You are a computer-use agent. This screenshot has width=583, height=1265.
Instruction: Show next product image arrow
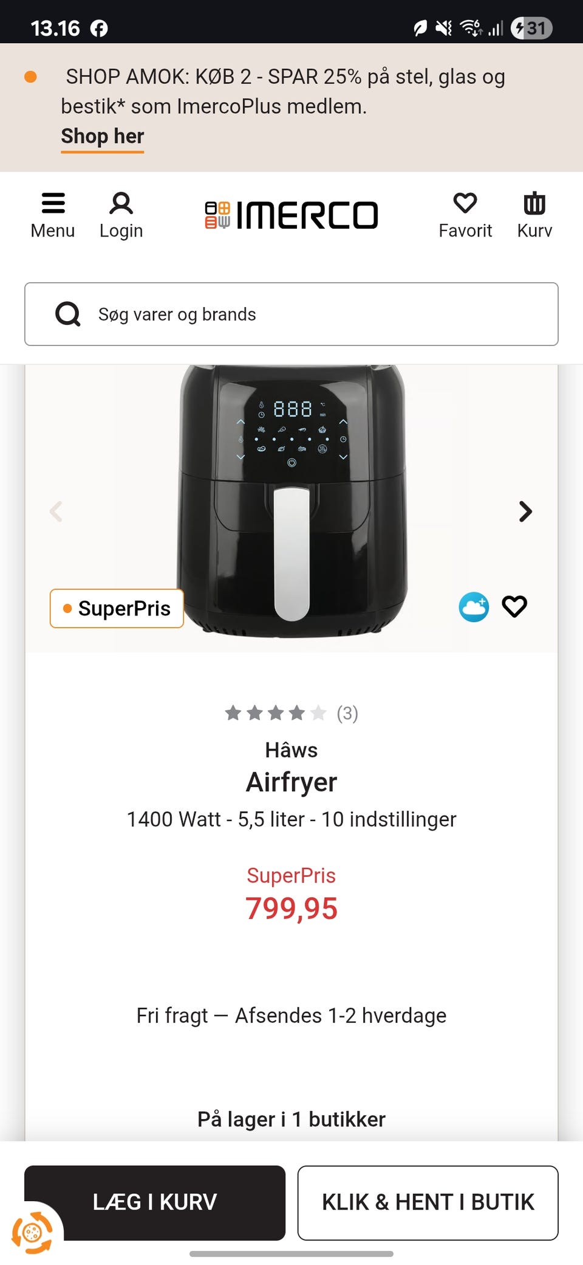click(525, 511)
